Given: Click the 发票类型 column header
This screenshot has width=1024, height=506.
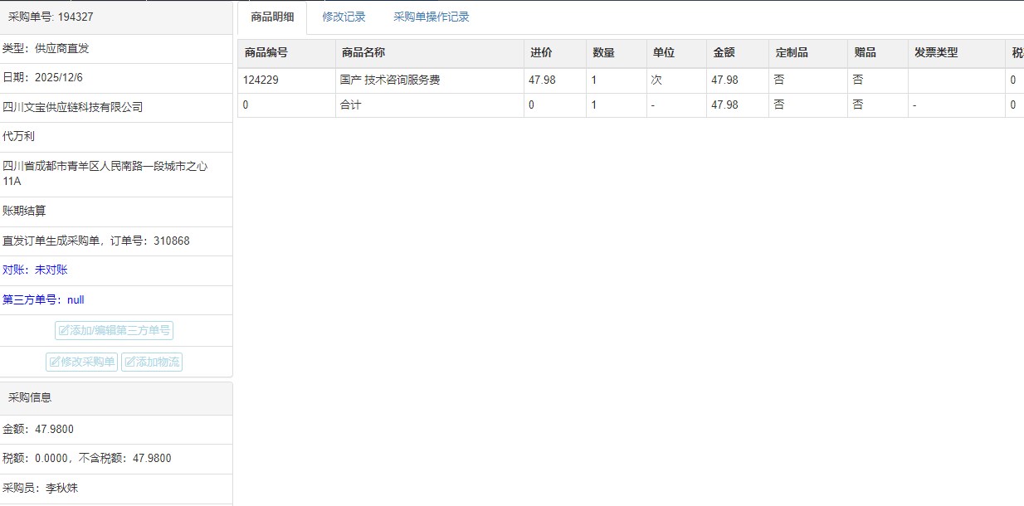Looking at the screenshot, I should (x=936, y=52).
